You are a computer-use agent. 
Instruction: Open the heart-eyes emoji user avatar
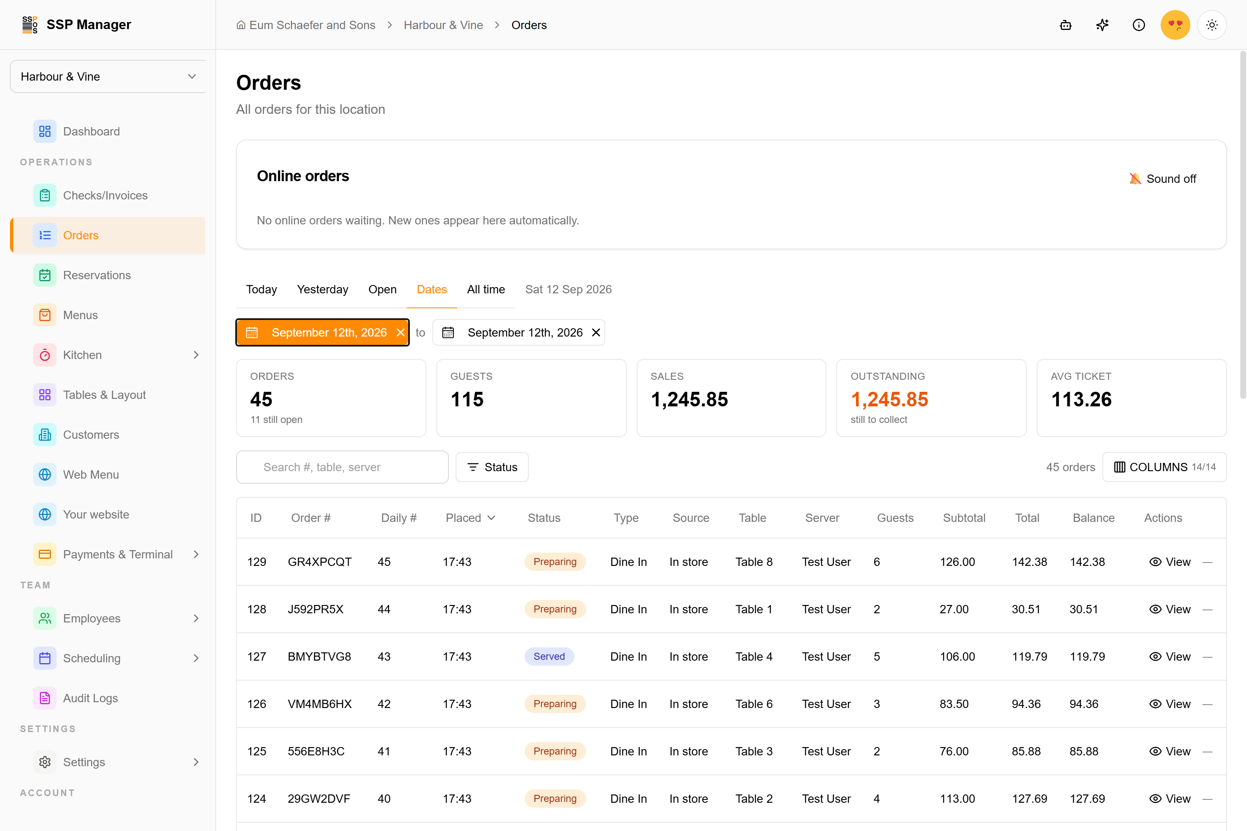pyautogui.click(x=1176, y=25)
